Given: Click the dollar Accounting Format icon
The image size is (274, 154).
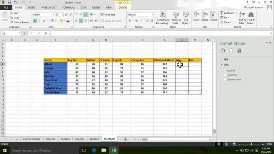Looking at the screenshot, I should 130,21.
